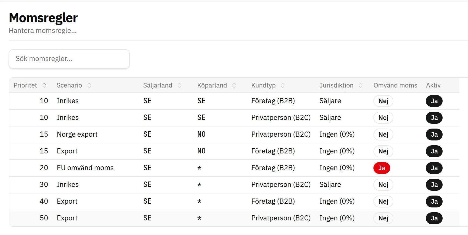Click priority value 30
The width and height of the screenshot is (468, 235).
[x=44, y=184]
